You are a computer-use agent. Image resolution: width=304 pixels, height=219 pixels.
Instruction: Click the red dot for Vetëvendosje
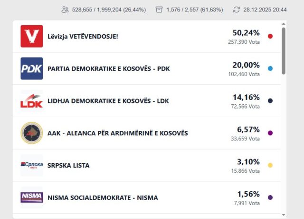click(270, 36)
